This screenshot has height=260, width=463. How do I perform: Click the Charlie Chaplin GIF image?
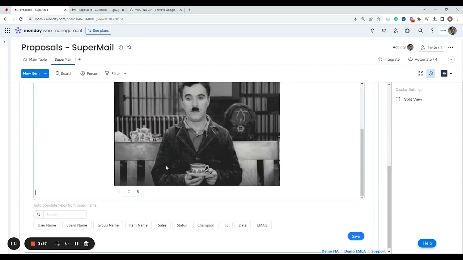click(197, 134)
